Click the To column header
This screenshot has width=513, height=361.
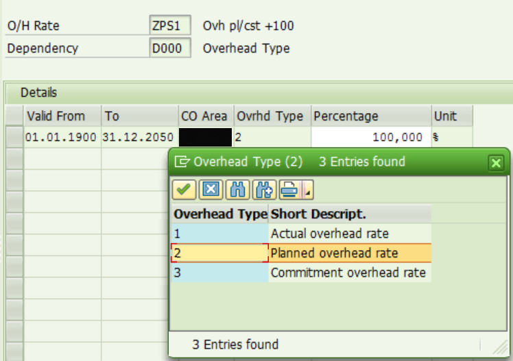pyautogui.click(x=140, y=116)
